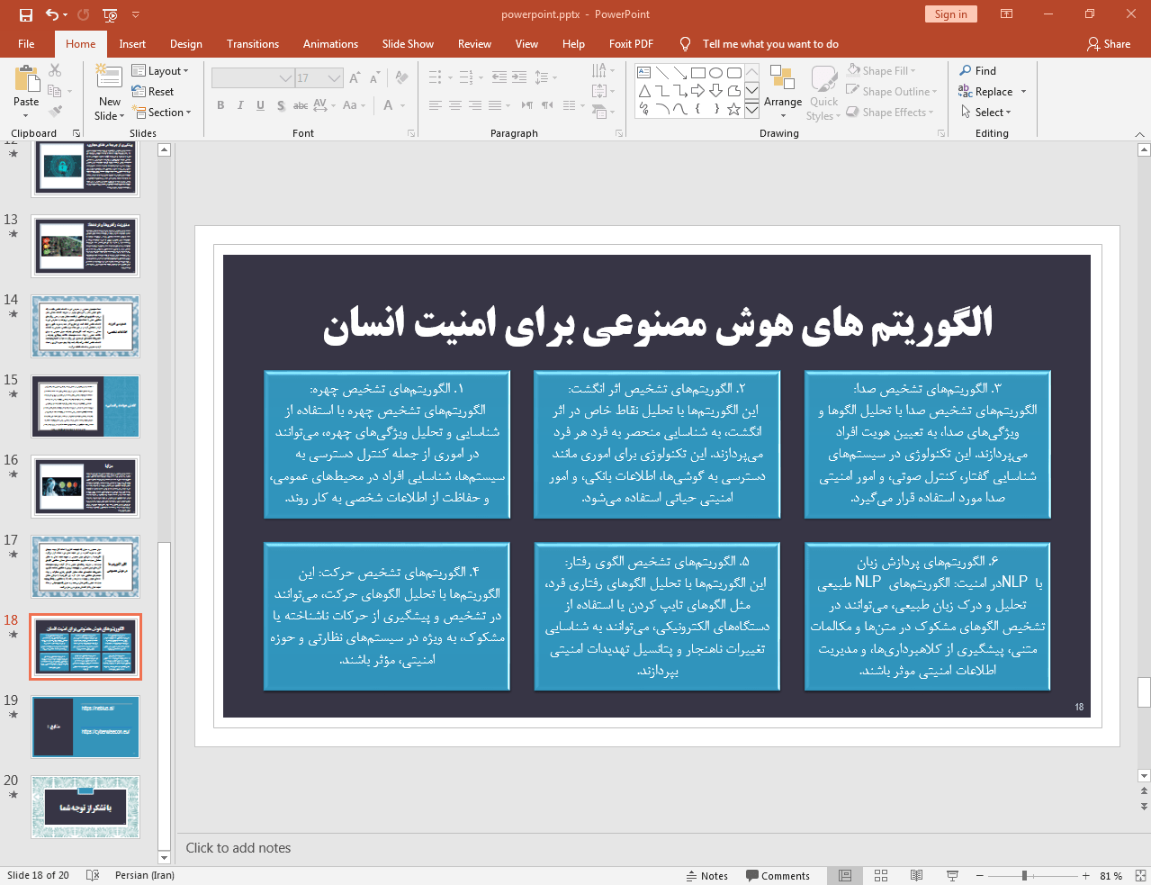
Task: Open Shape Fill dropdown
Action: pyautogui.click(x=882, y=71)
